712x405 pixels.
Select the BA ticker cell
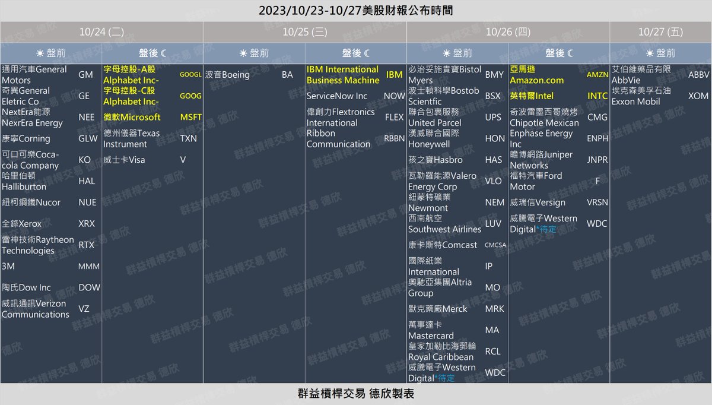[x=287, y=75]
